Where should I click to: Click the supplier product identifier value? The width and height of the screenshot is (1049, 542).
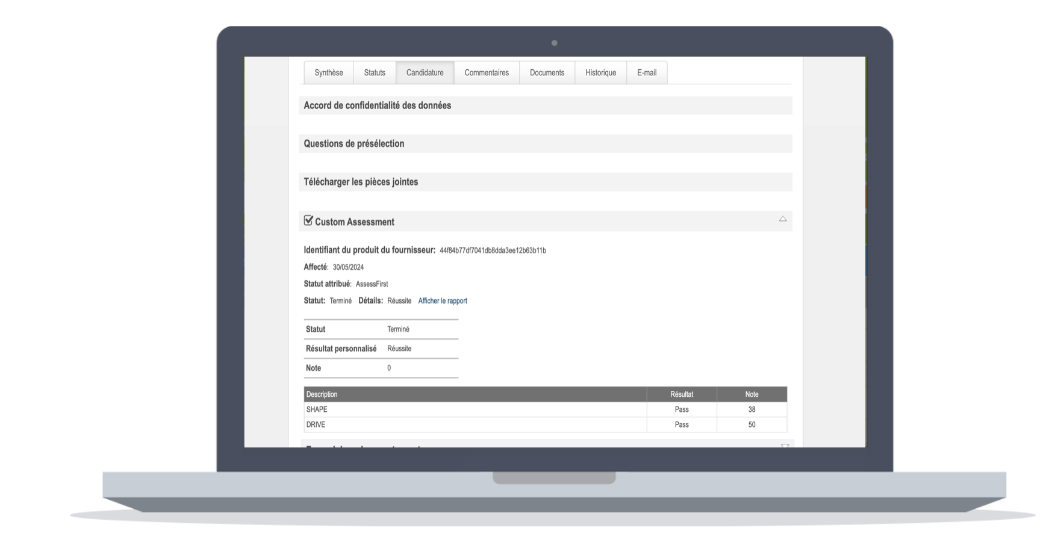[x=493, y=251]
